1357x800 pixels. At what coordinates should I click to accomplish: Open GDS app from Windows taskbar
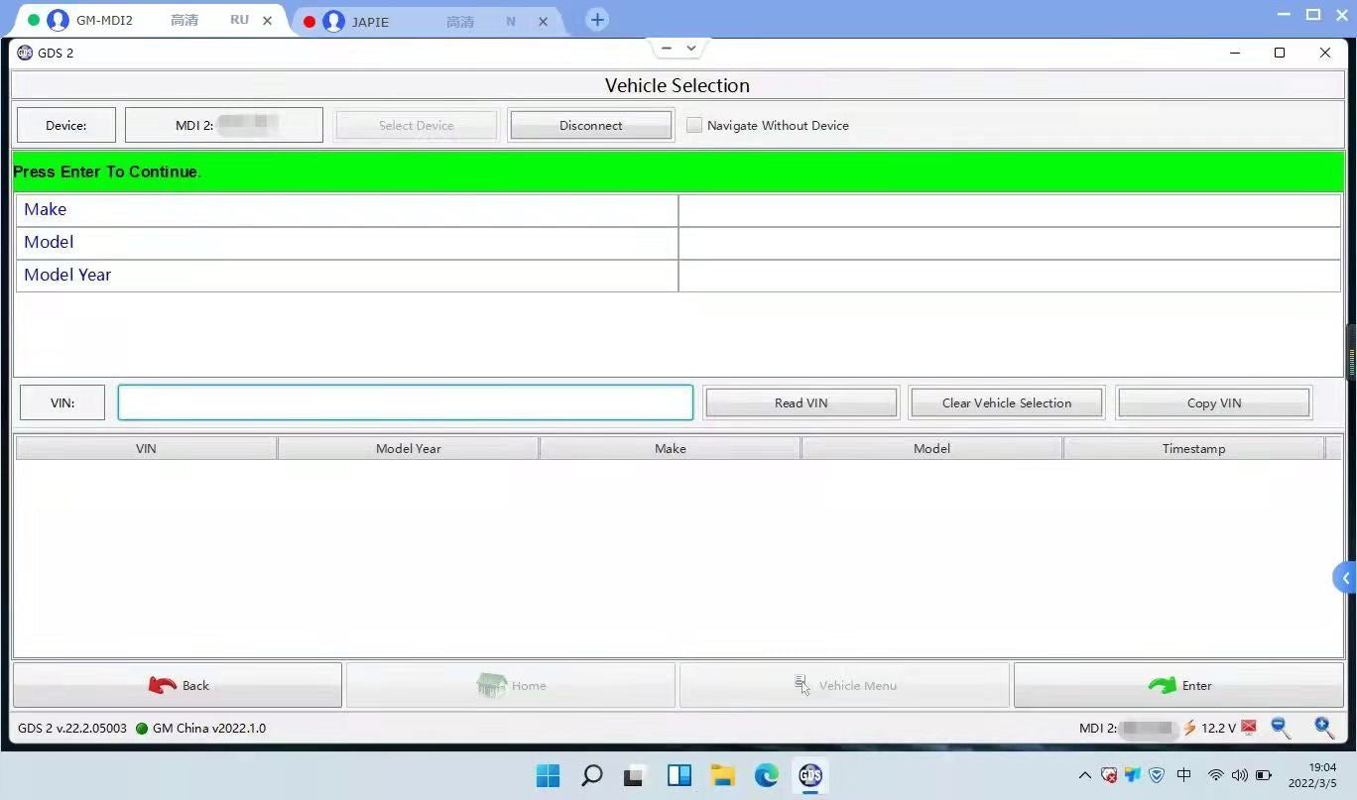pos(810,775)
